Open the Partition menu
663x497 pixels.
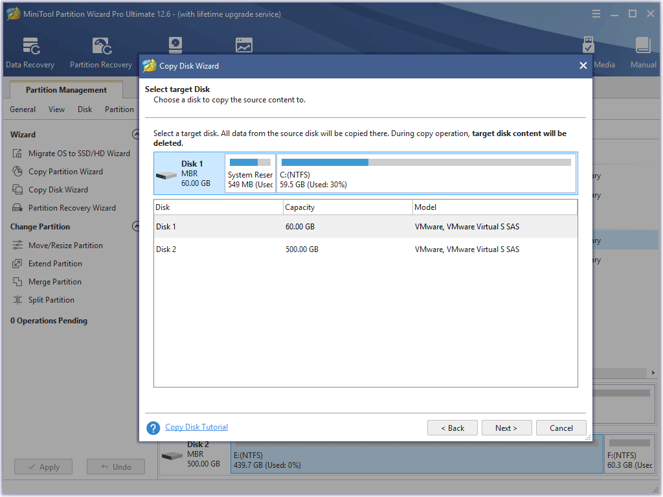click(x=119, y=110)
